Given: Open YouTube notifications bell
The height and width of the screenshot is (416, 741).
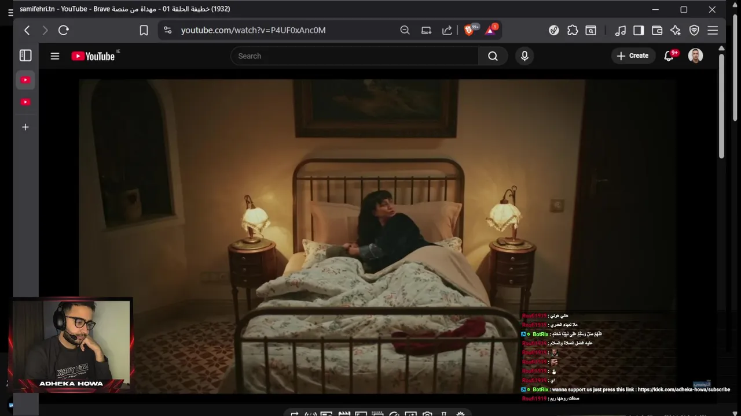Looking at the screenshot, I should coord(669,56).
